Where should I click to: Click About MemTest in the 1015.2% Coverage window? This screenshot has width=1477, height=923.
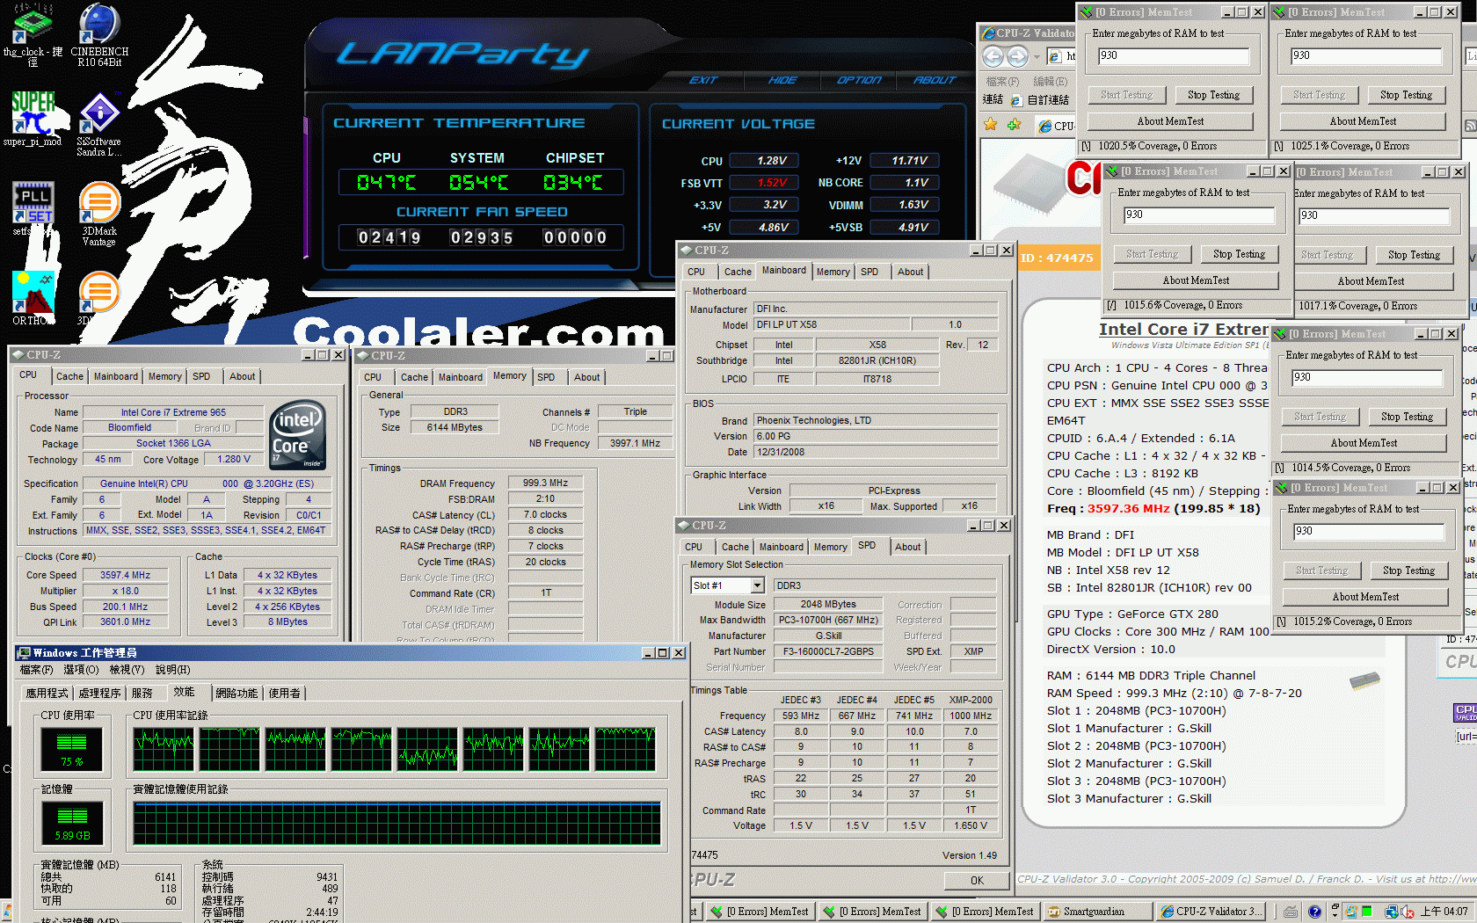1365,597
